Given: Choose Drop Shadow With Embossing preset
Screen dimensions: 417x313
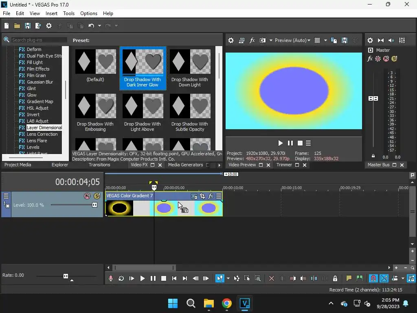Looking at the screenshot, I should pos(95,113).
